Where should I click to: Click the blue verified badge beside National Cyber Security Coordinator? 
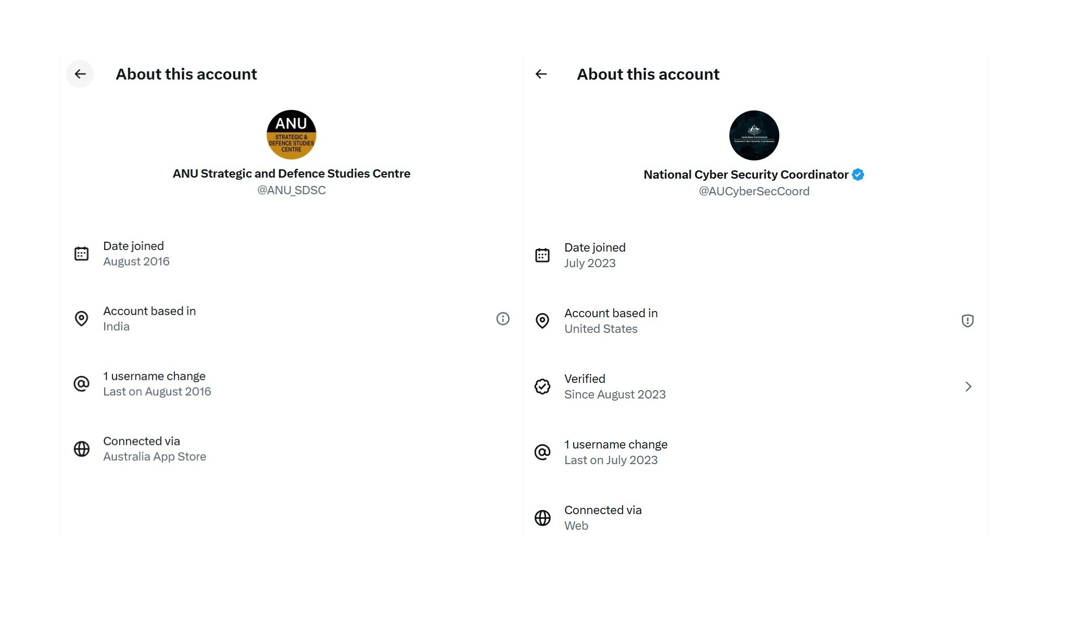857,175
